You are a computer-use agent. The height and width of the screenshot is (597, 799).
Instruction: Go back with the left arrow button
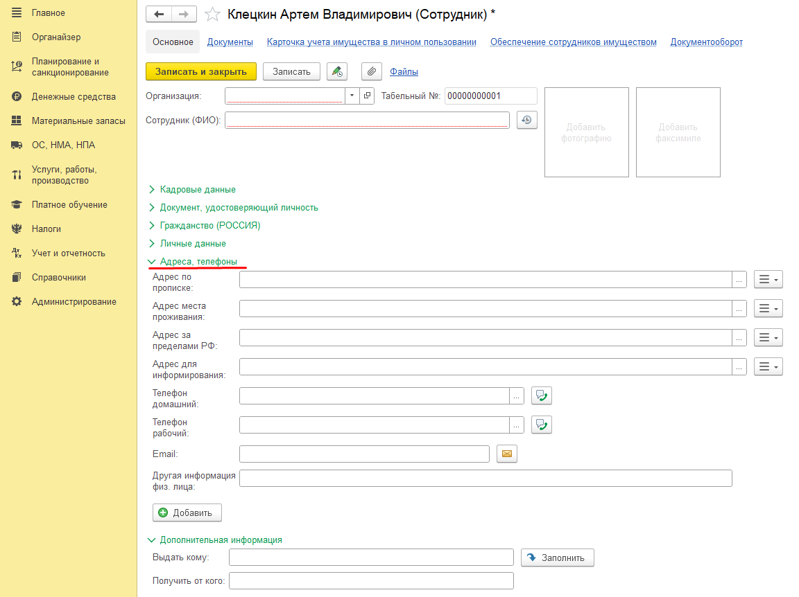[159, 15]
